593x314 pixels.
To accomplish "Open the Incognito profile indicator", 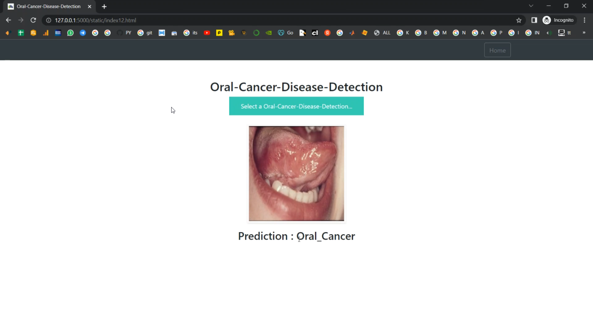I will (x=559, y=20).
